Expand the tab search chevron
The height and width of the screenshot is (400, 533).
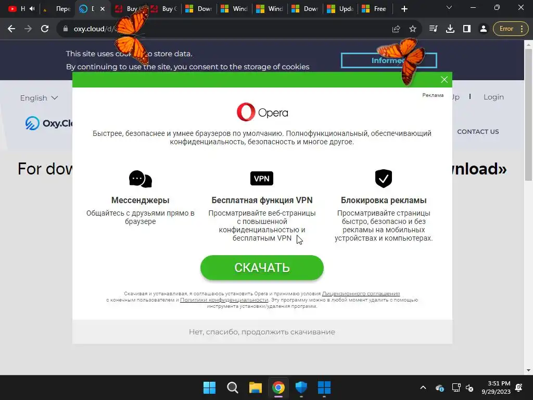point(449,7)
